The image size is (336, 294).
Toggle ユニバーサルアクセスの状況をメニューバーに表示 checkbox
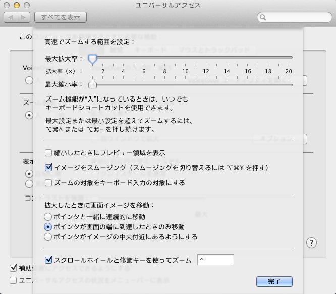click(13, 280)
